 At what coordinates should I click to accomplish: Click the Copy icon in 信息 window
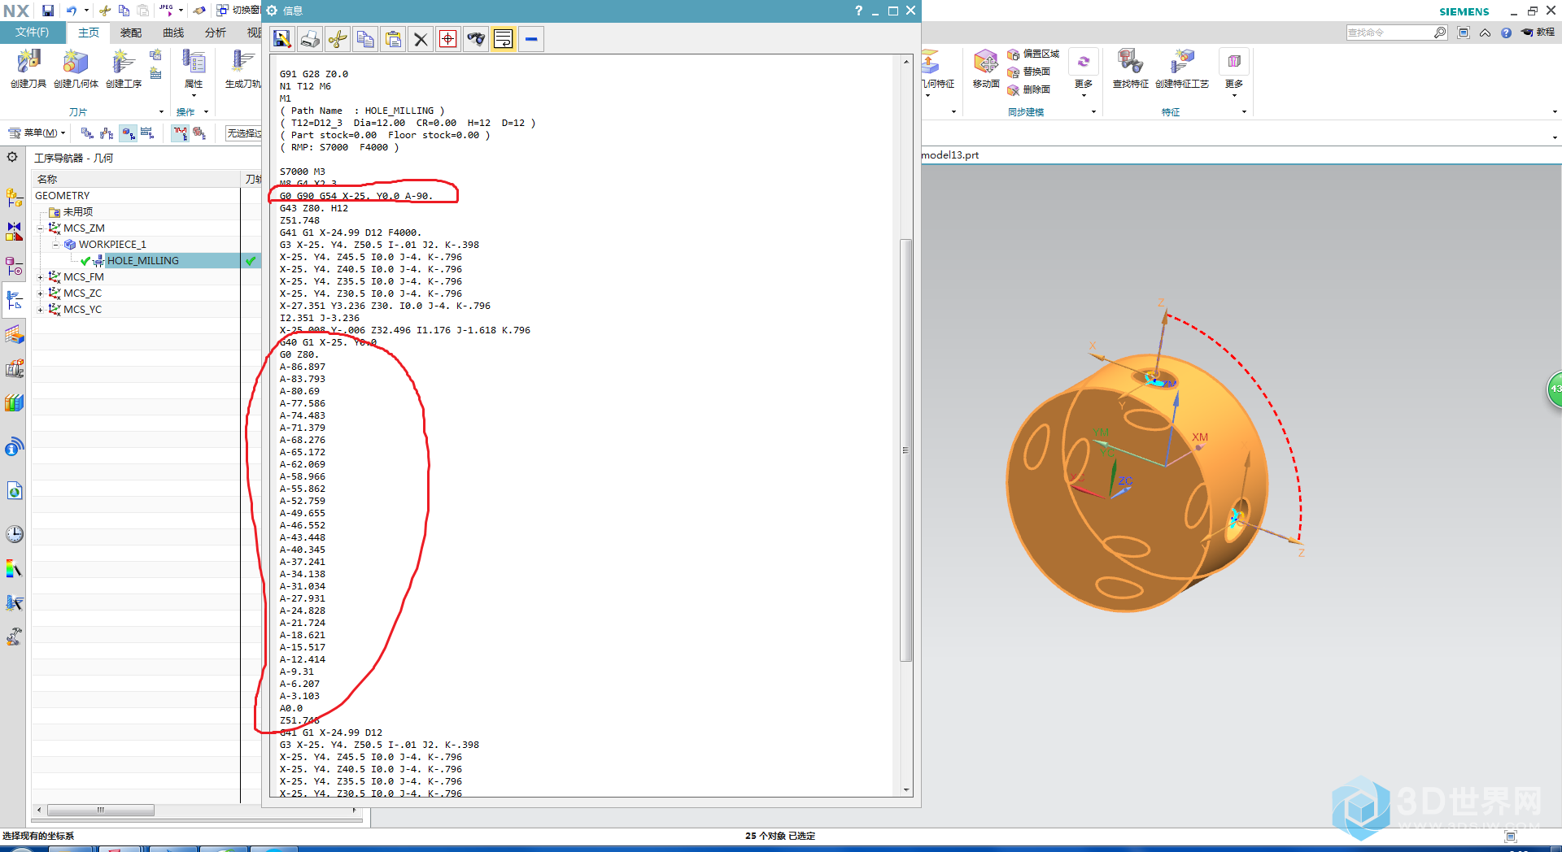coord(365,39)
